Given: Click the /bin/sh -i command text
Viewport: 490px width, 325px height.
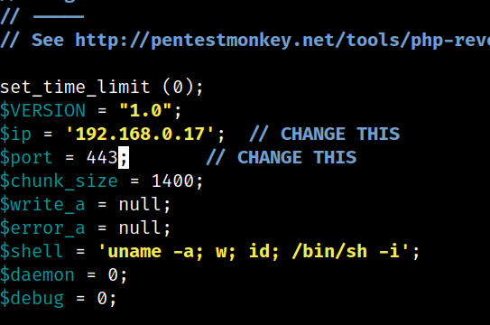Looking at the screenshot, I should (346, 252).
